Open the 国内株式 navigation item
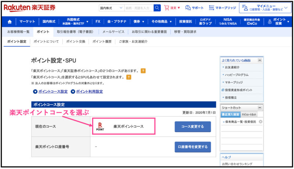 (49, 22)
